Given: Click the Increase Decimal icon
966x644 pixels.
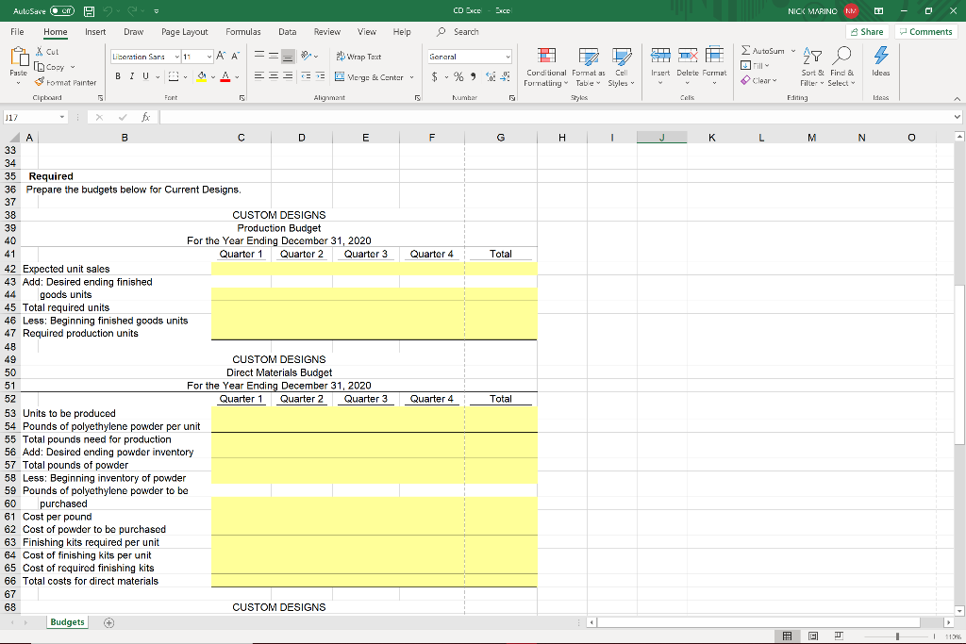Looking at the screenshot, I should pos(491,77).
